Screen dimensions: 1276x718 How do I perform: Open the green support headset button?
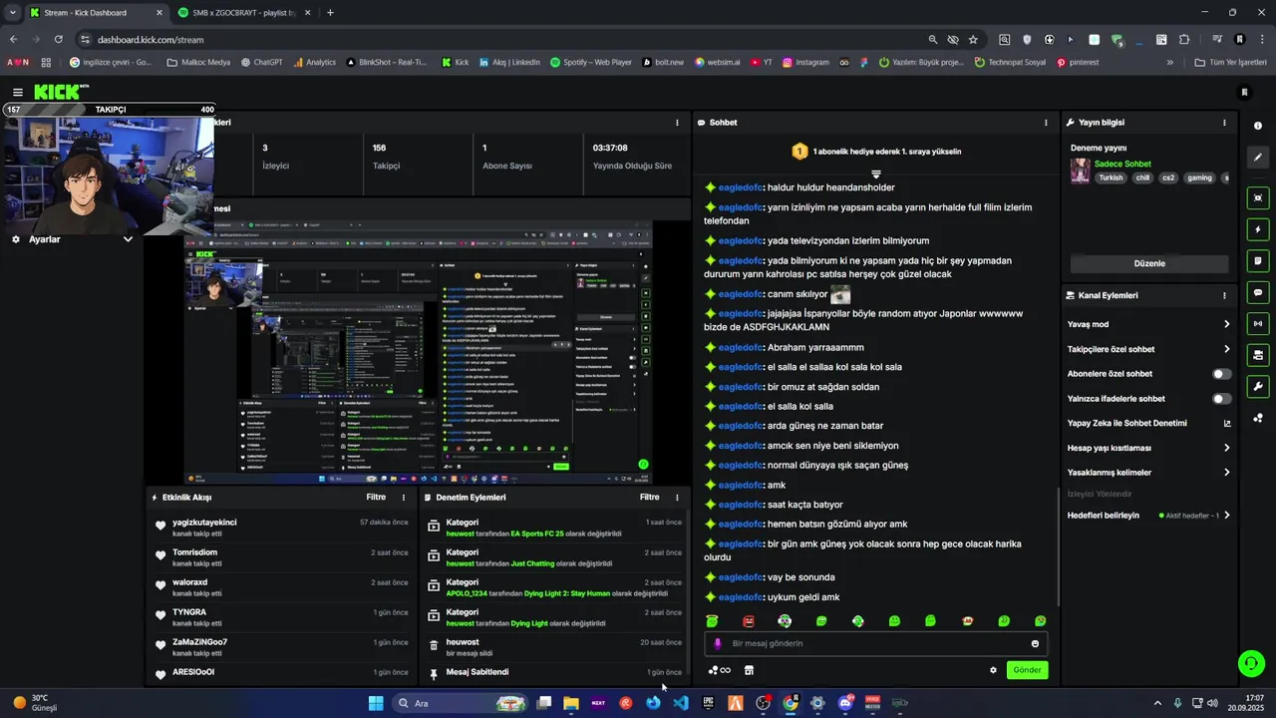pyautogui.click(x=1250, y=663)
